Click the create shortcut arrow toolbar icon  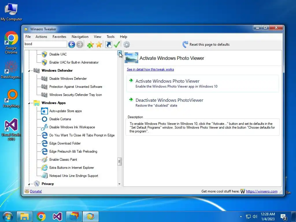click(109, 45)
